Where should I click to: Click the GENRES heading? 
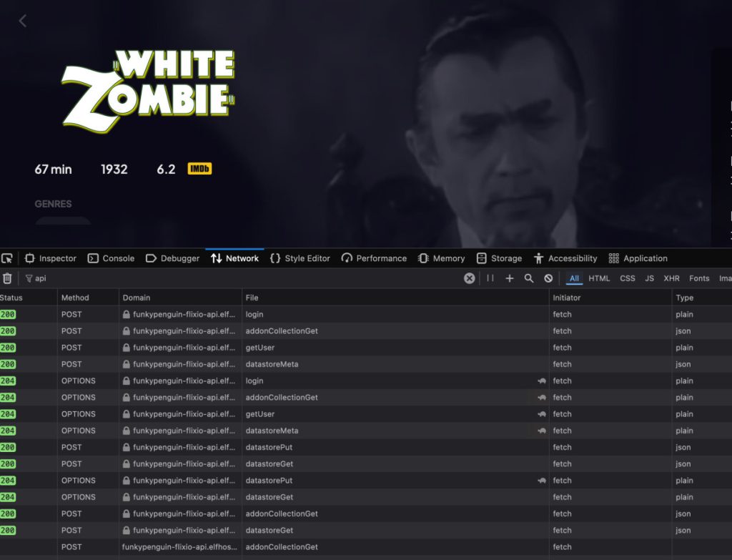[x=53, y=204]
